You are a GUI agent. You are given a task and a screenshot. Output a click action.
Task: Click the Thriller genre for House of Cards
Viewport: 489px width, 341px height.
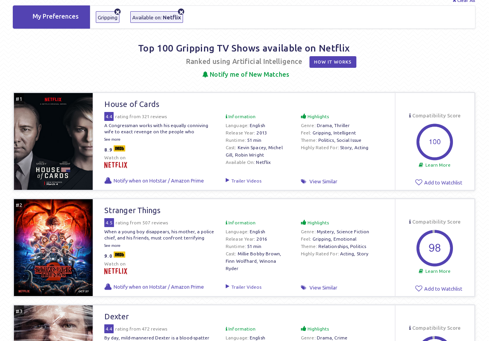[342, 126]
